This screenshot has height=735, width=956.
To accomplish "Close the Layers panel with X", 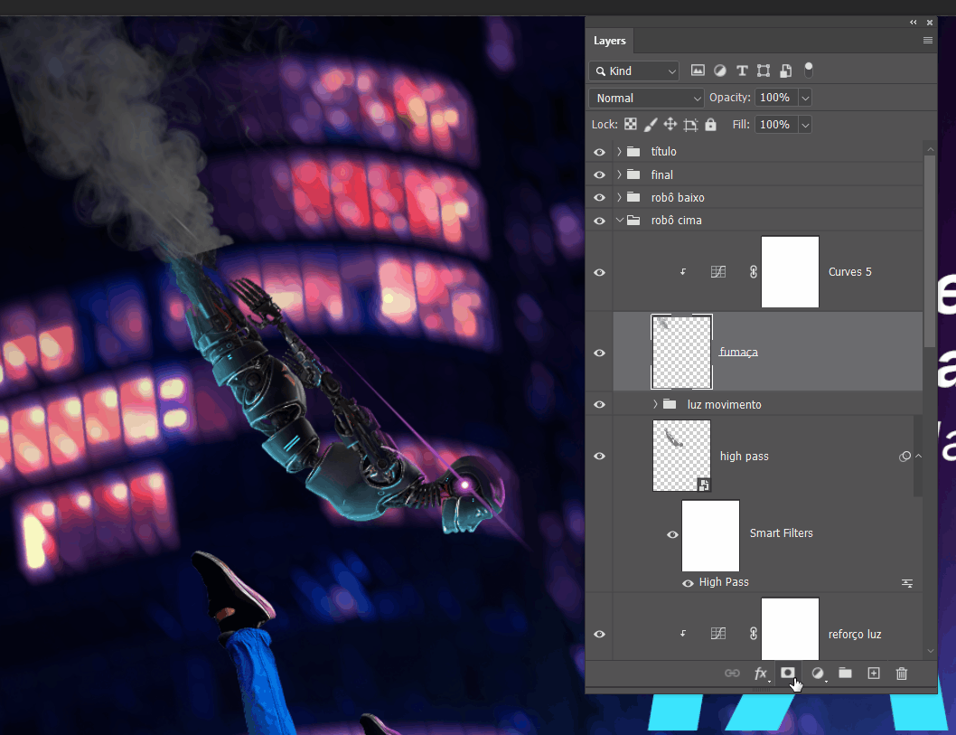I will click(x=930, y=23).
